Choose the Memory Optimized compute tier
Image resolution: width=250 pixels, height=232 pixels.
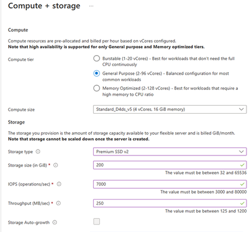pyautogui.click(x=97, y=88)
